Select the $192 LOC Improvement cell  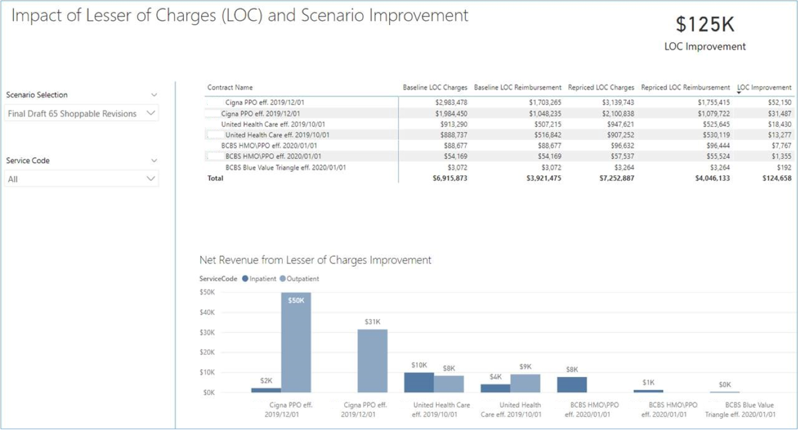785,168
